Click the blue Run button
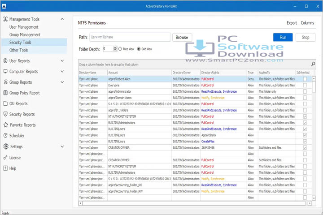 pyautogui.click(x=283, y=37)
